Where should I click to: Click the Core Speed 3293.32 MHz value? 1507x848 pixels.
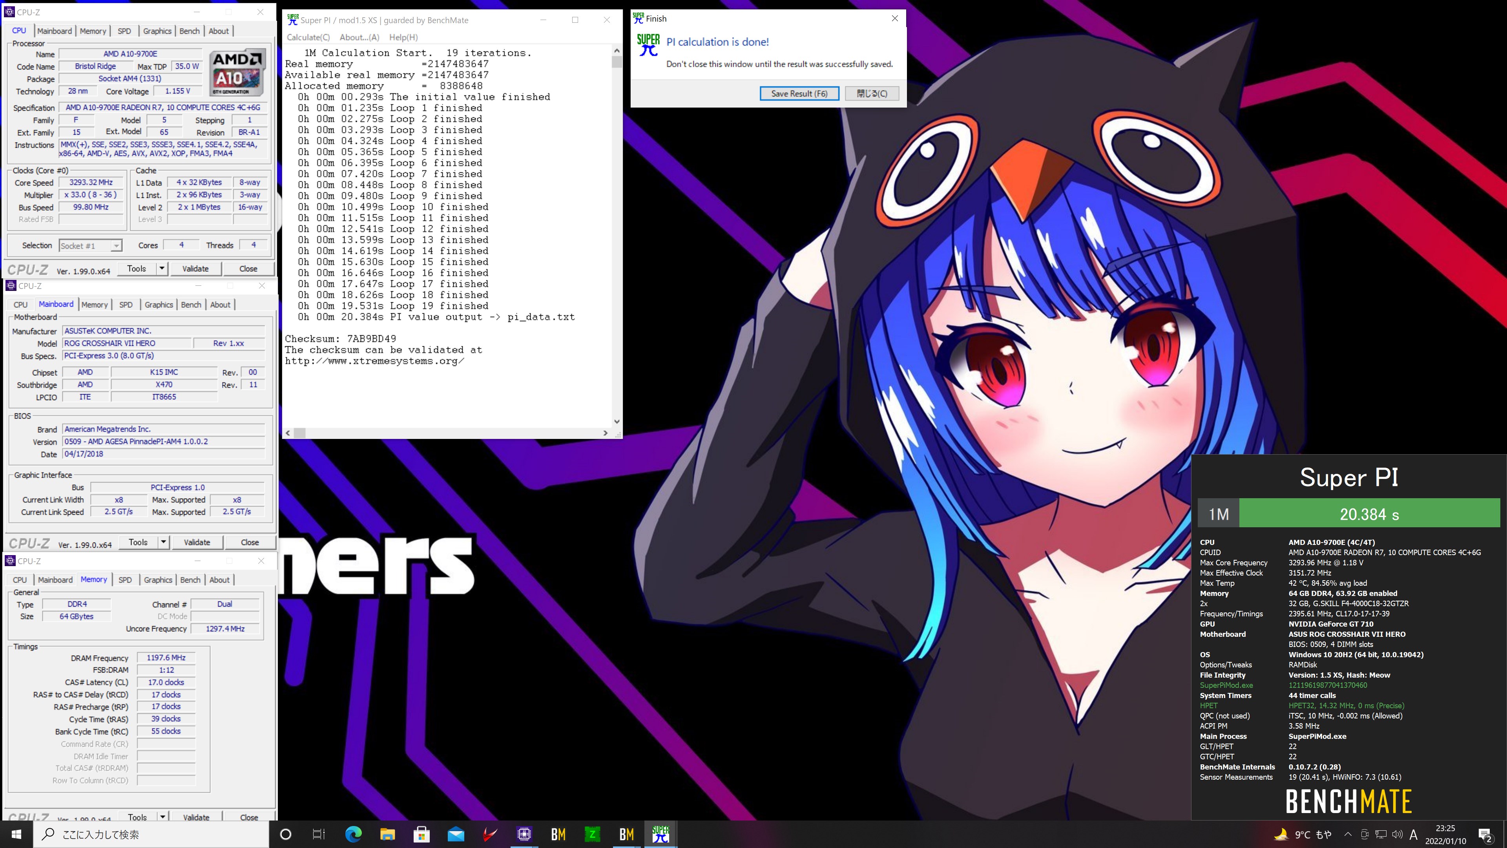(91, 183)
